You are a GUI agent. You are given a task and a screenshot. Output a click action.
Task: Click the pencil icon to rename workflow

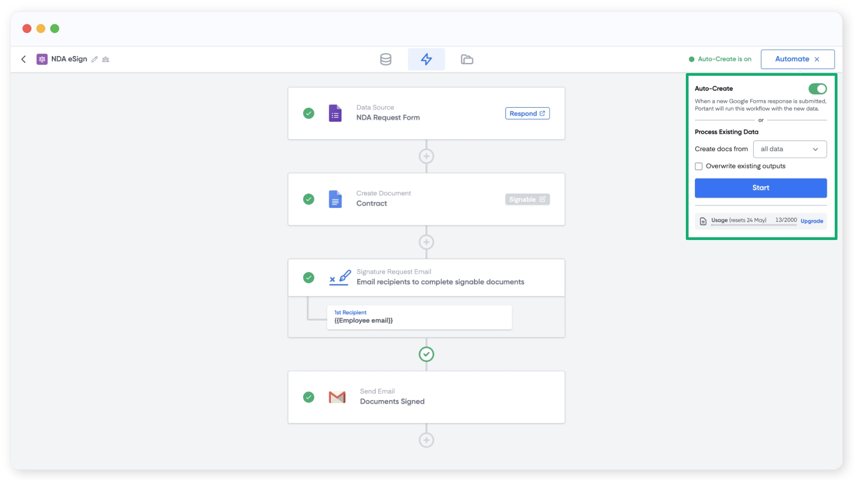pyautogui.click(x=94, y=59)
